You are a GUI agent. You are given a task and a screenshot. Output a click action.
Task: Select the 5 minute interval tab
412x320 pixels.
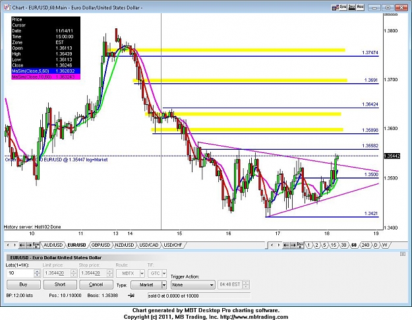click(x=325, y=245)
